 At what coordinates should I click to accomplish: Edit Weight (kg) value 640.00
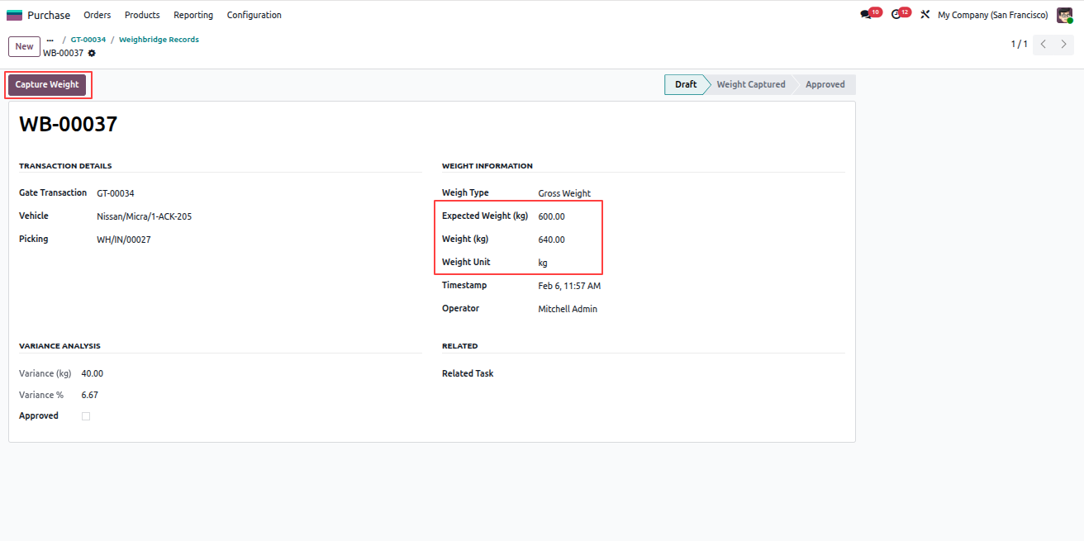551,240
